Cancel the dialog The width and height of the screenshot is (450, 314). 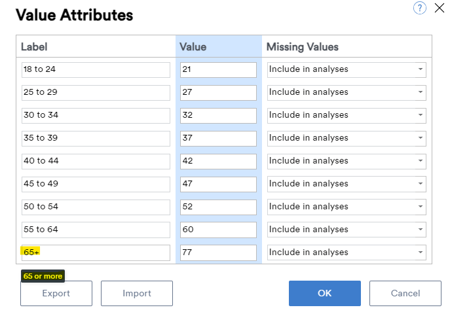click(x=405, y=293)
